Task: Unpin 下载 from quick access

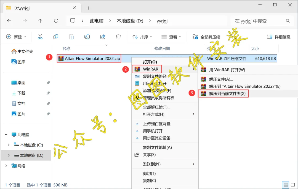Action: [49, 93]
